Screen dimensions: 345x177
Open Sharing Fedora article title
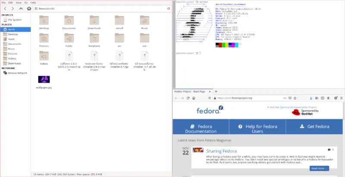[x=221, y=151]
